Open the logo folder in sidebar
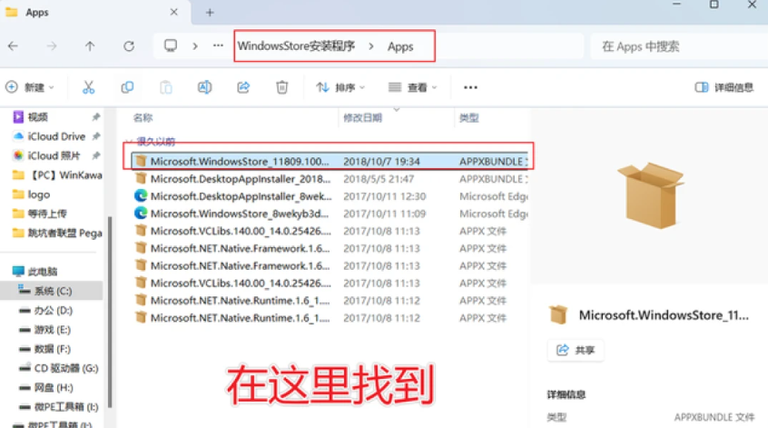Viewport: 768px width, 428px height. 32,194
